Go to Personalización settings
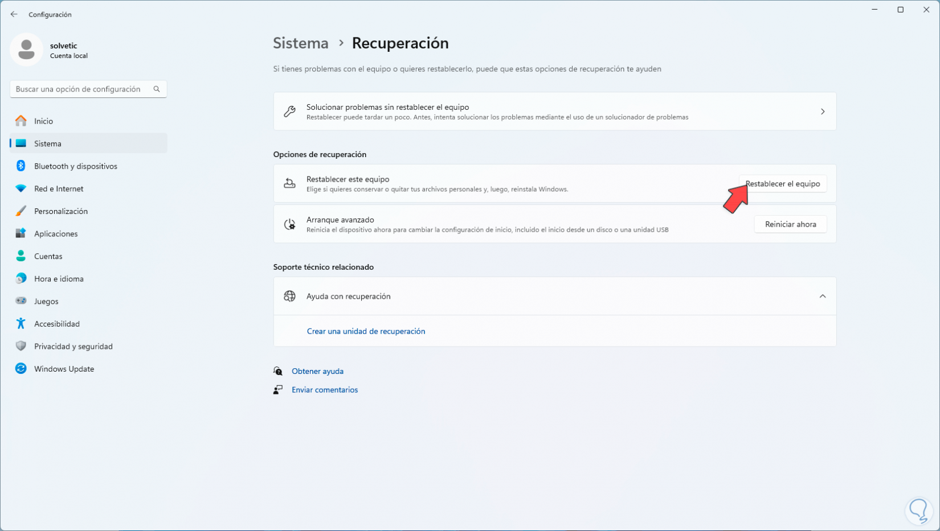The height and width of the screenshot is (531, 940). tap(61, 211)
